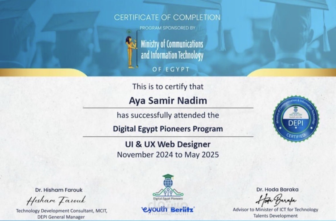Click the printed name 'Dr. Hoda Baraka'

click(x=277, y=190)
